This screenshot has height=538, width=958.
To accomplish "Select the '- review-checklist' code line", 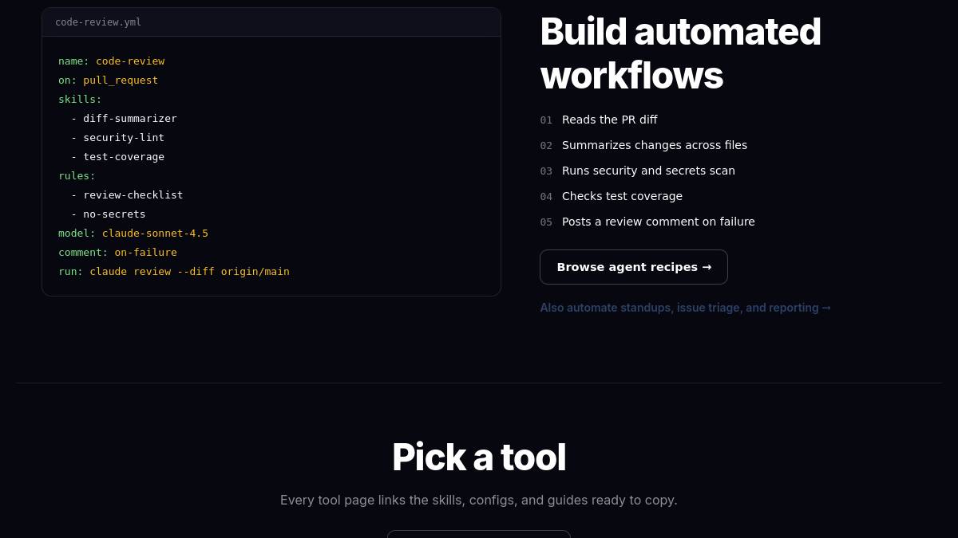I will (x=127, y=195).
